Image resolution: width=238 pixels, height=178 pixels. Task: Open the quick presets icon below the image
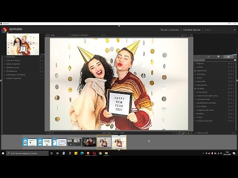pyautogui.click(x=47, y=133)
